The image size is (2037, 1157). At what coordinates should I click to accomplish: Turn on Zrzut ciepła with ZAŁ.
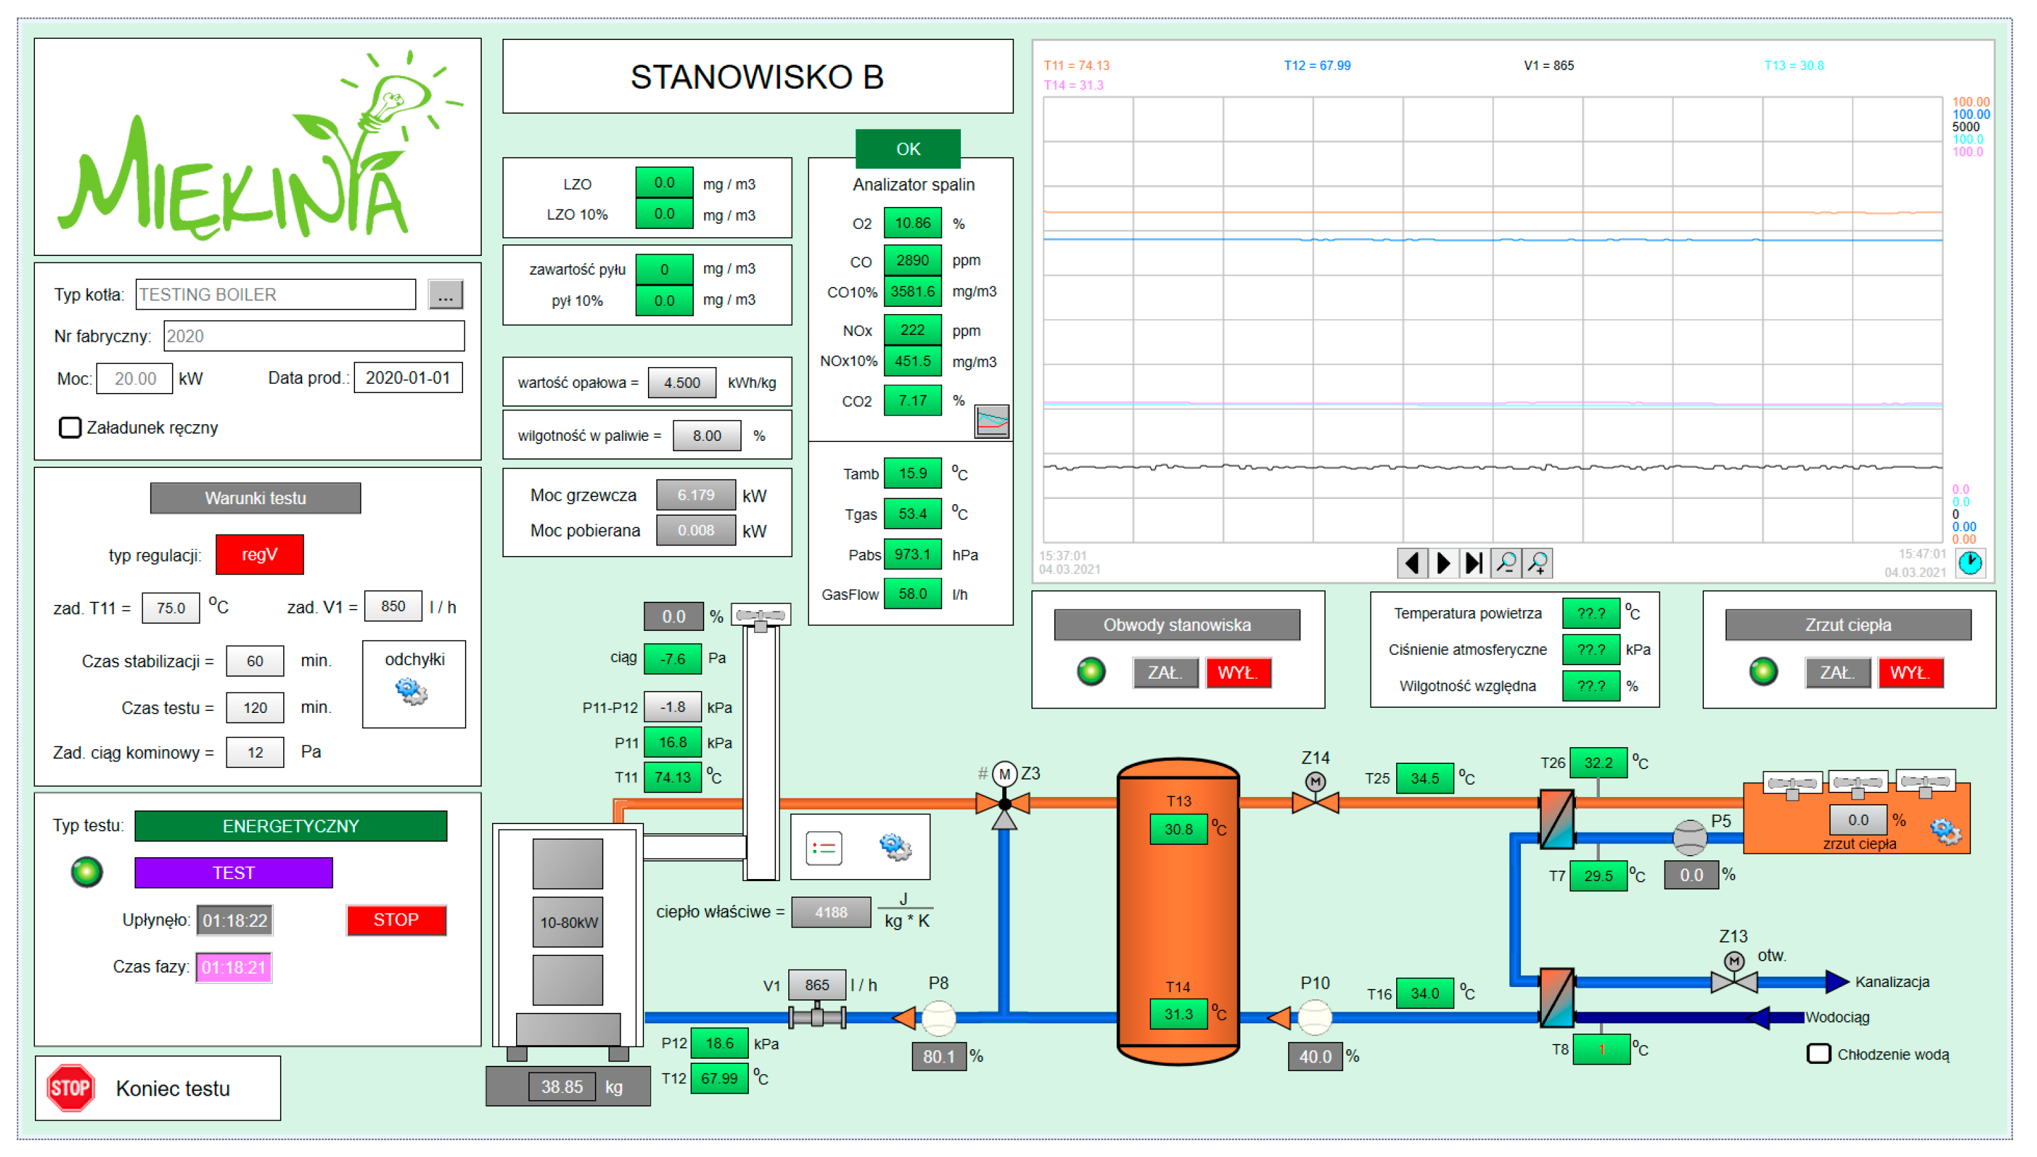click(x=1838, y=673)
